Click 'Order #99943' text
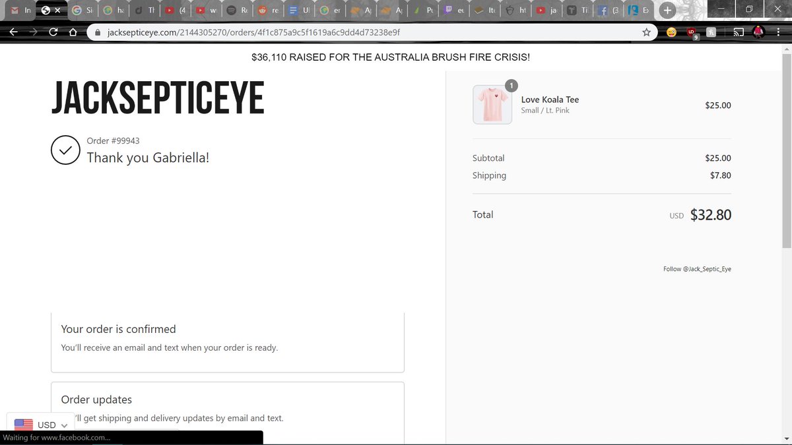792x445 pixels. (113, 140)
